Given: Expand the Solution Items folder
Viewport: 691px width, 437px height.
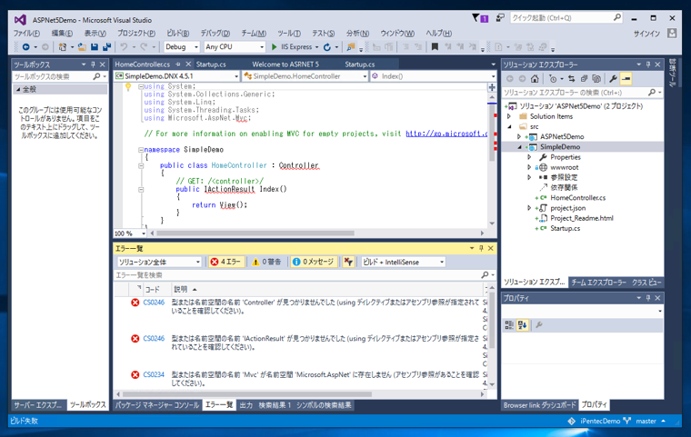Looking at the screenshot, I should click(509, 116).
